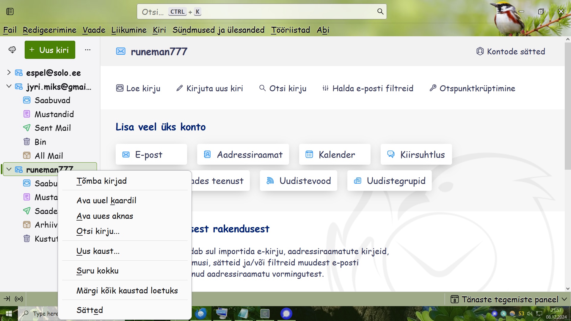Click the Saabuvad folder under jyri.miks
Viewport: 571px width, 321px height.
52,100
